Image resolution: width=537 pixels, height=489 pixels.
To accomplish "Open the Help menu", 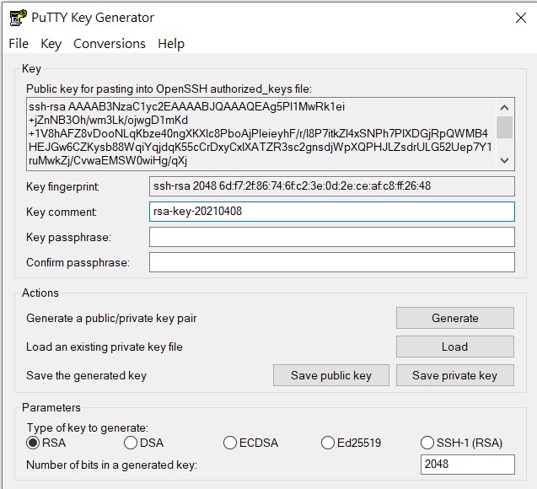I will click(x=171, y=44).
